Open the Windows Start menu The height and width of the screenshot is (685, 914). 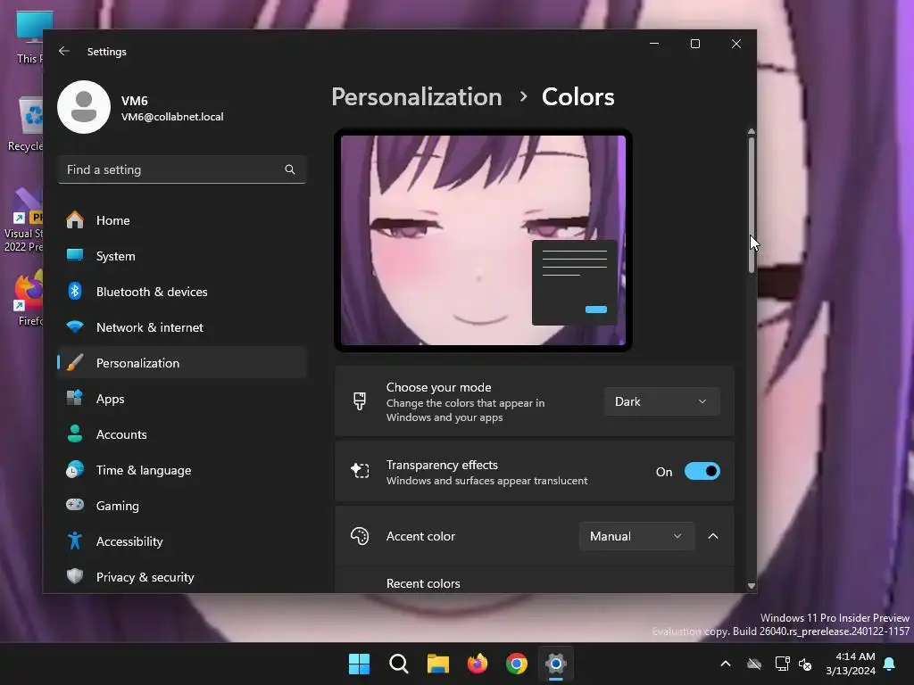tap(359, 664)
